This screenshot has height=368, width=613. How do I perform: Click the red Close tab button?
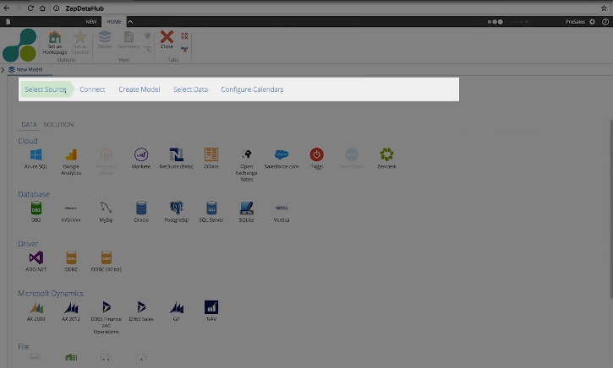[167, 40]
